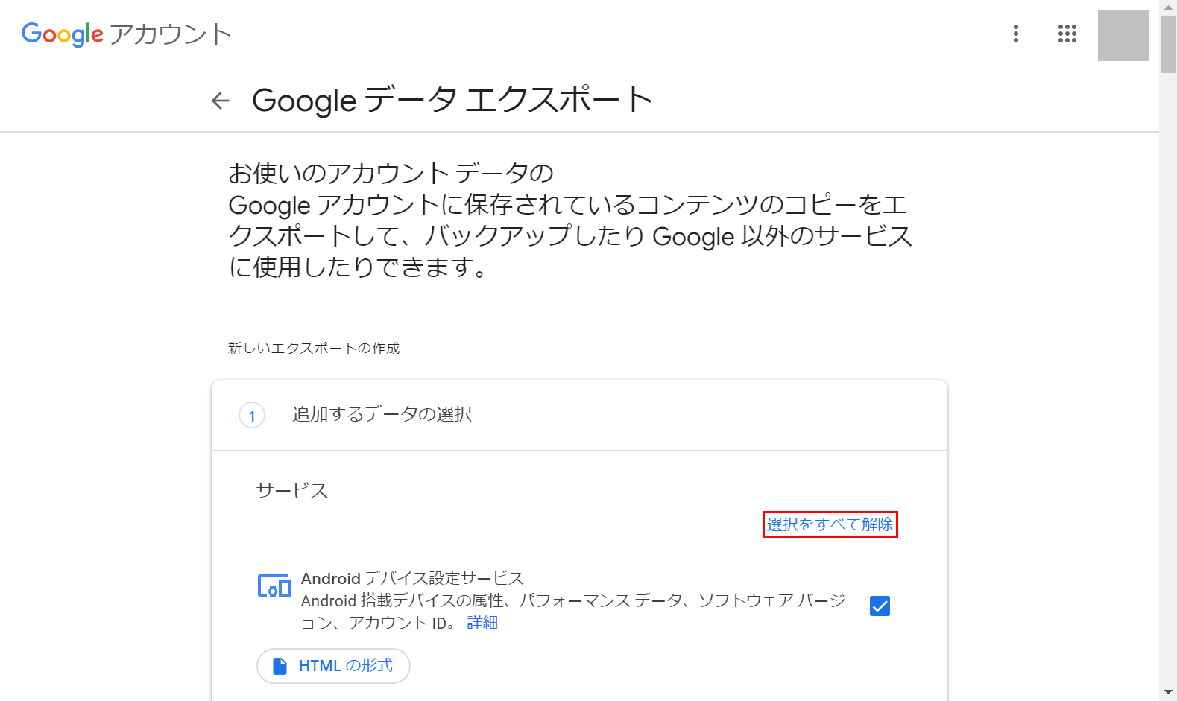Click the Google logo
Screen dimensions: 1177x701
click(x=63, y=34)
